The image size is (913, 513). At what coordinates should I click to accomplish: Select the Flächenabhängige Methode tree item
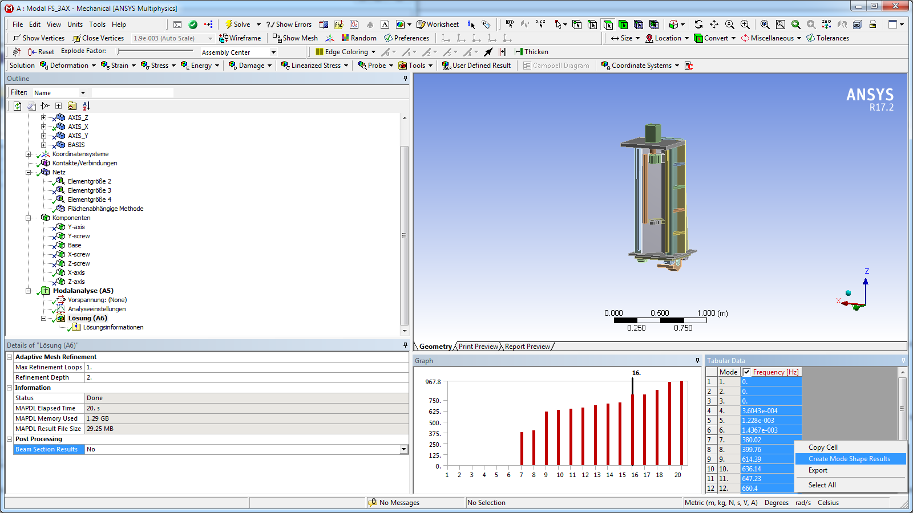(106, 209)
